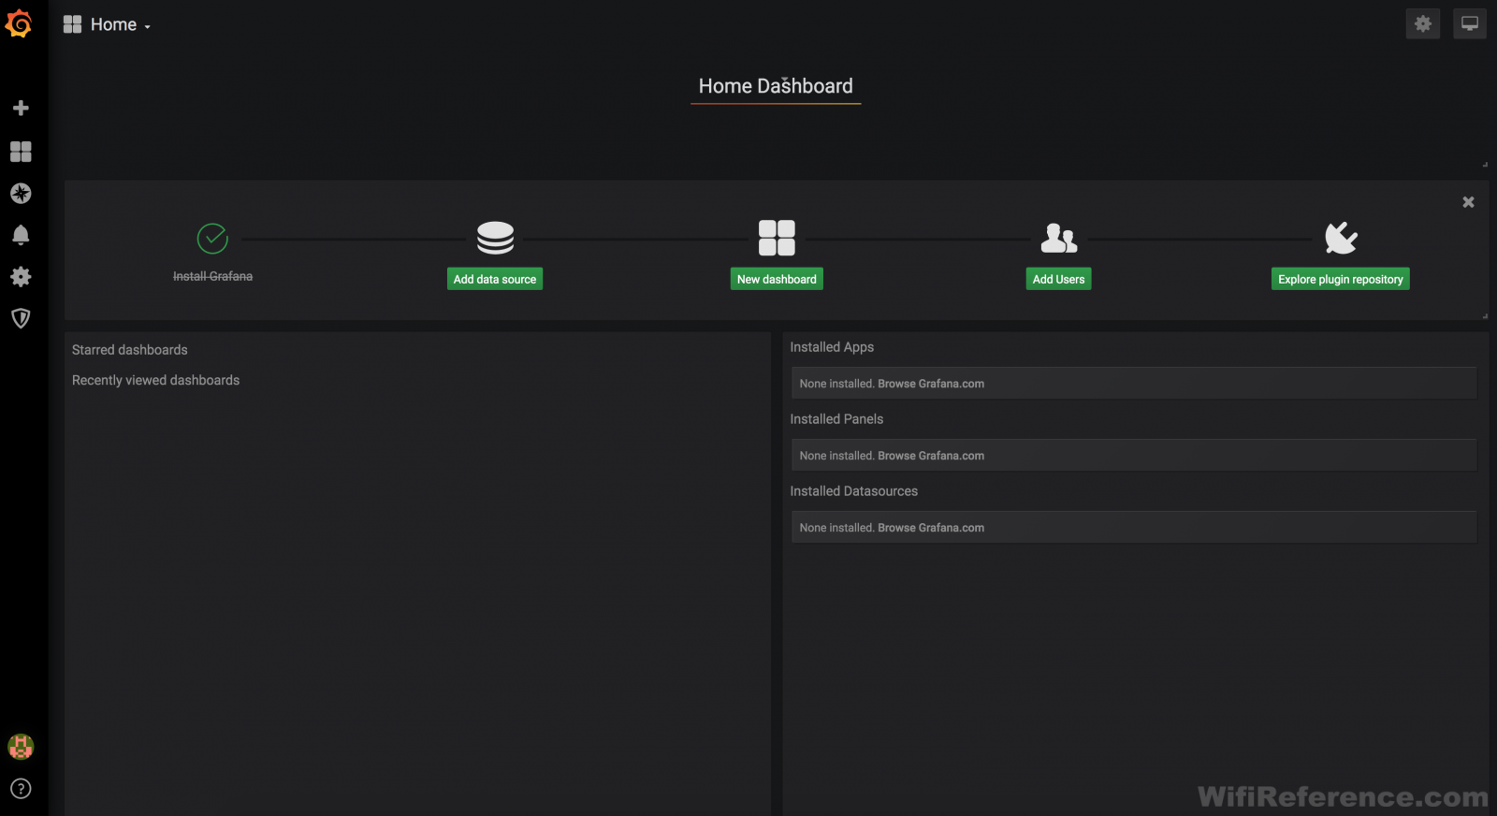Click Explore plugin repository button

1340,279
